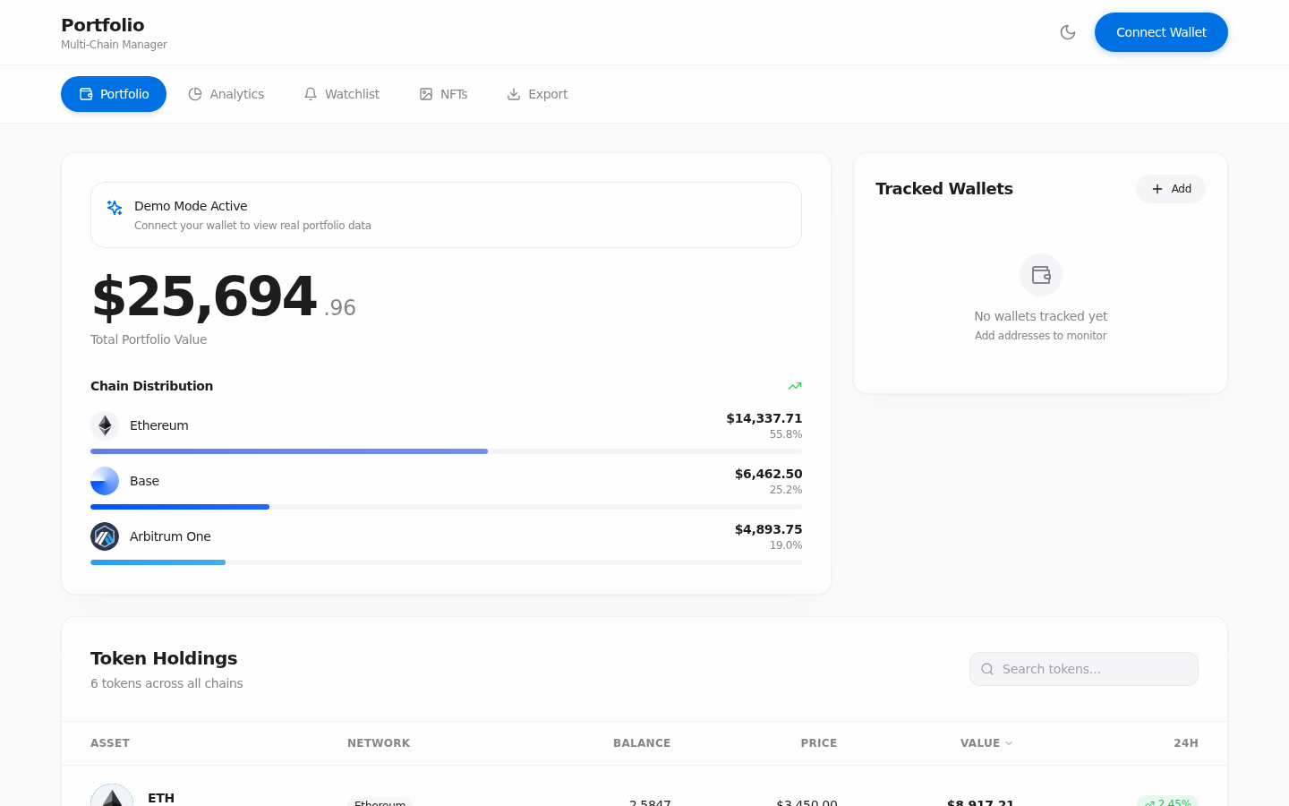Click the Demo Mode sparkle icon
Viewport: 1289px width, 806px height.
coord(115,207)
